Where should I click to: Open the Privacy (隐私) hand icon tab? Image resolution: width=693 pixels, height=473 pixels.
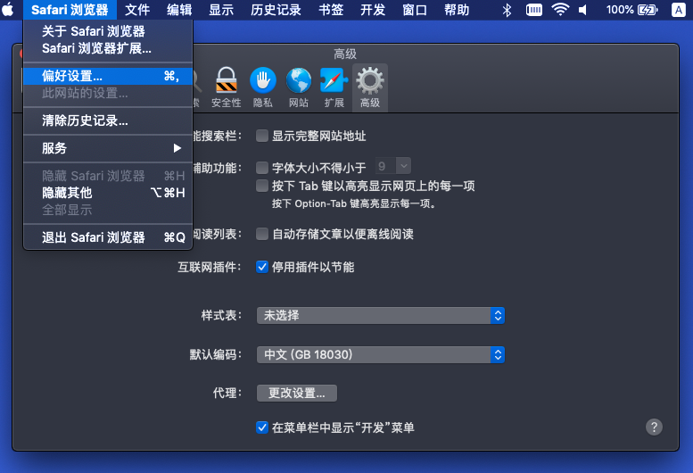point(262,87)
